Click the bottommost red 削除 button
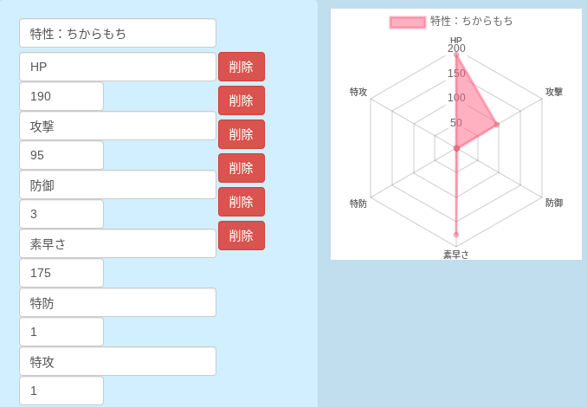The image size is (587, 407). click(242, 236)
